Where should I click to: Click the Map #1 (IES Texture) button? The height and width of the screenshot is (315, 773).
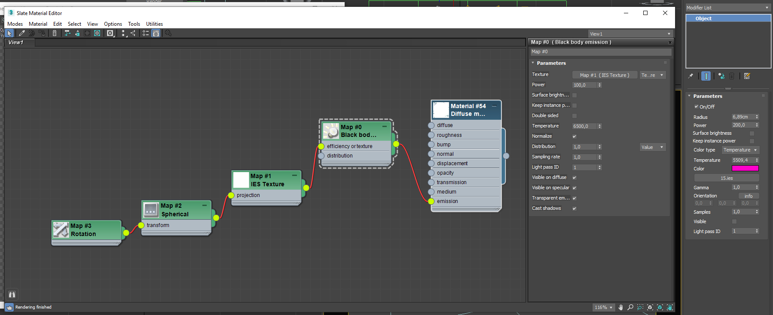(x=605, y=75)
